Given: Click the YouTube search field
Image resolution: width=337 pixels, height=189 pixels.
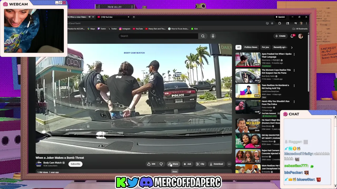Looking at the screenshot, I should [158, 36].
